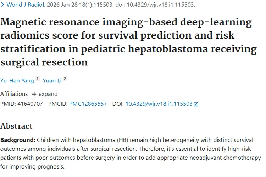Open author Yu-Han Yang's link
Screen dimensions: 266x177
(17, 81)
